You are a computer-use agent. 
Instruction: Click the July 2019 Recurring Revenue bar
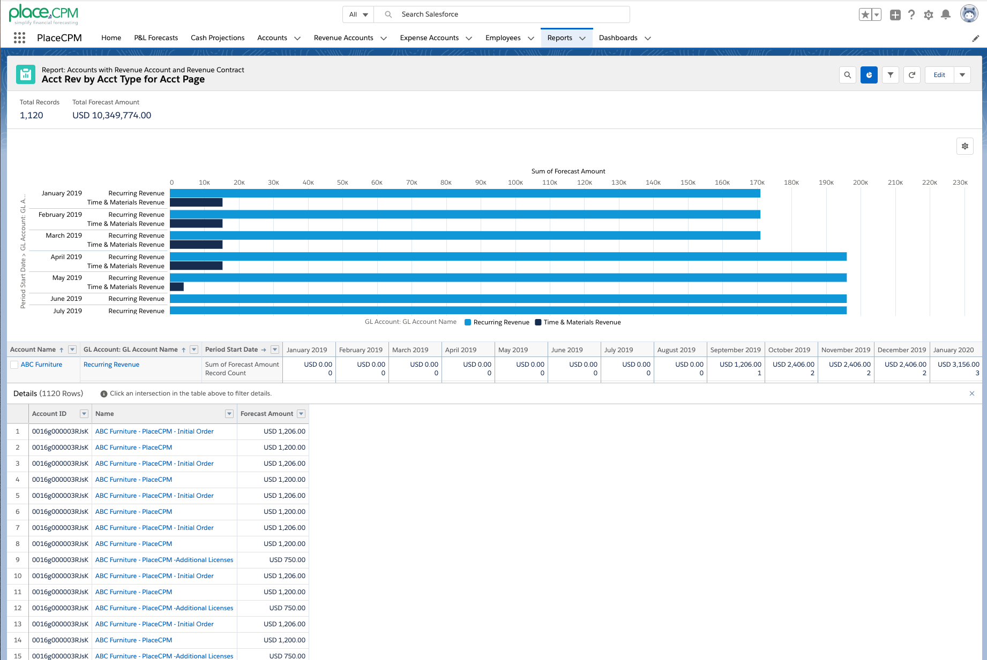point(508,310)
